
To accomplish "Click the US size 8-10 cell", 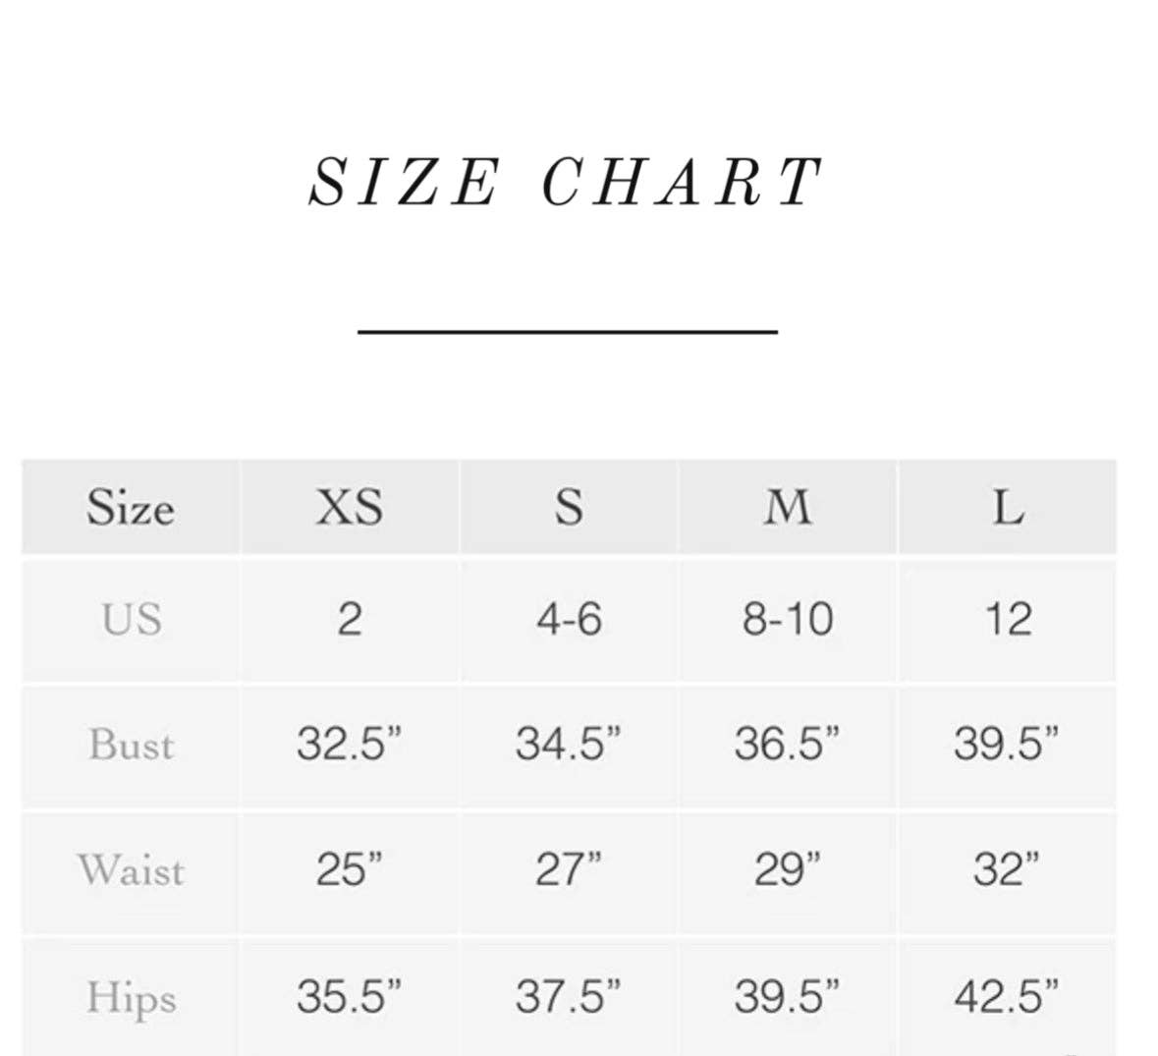I will [x=788, y=620].
